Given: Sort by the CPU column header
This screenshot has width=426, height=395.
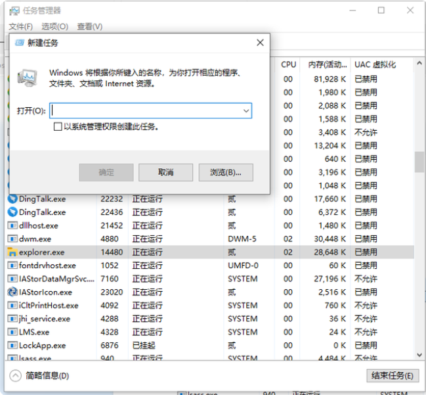Looking at the screenshot, I should tap(288, 64).
